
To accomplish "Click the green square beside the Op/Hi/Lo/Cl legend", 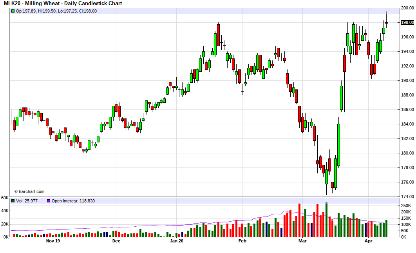I will (13, 11).
